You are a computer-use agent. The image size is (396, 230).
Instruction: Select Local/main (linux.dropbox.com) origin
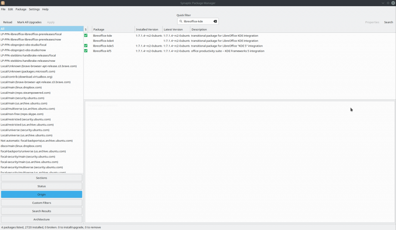(21, 88)
